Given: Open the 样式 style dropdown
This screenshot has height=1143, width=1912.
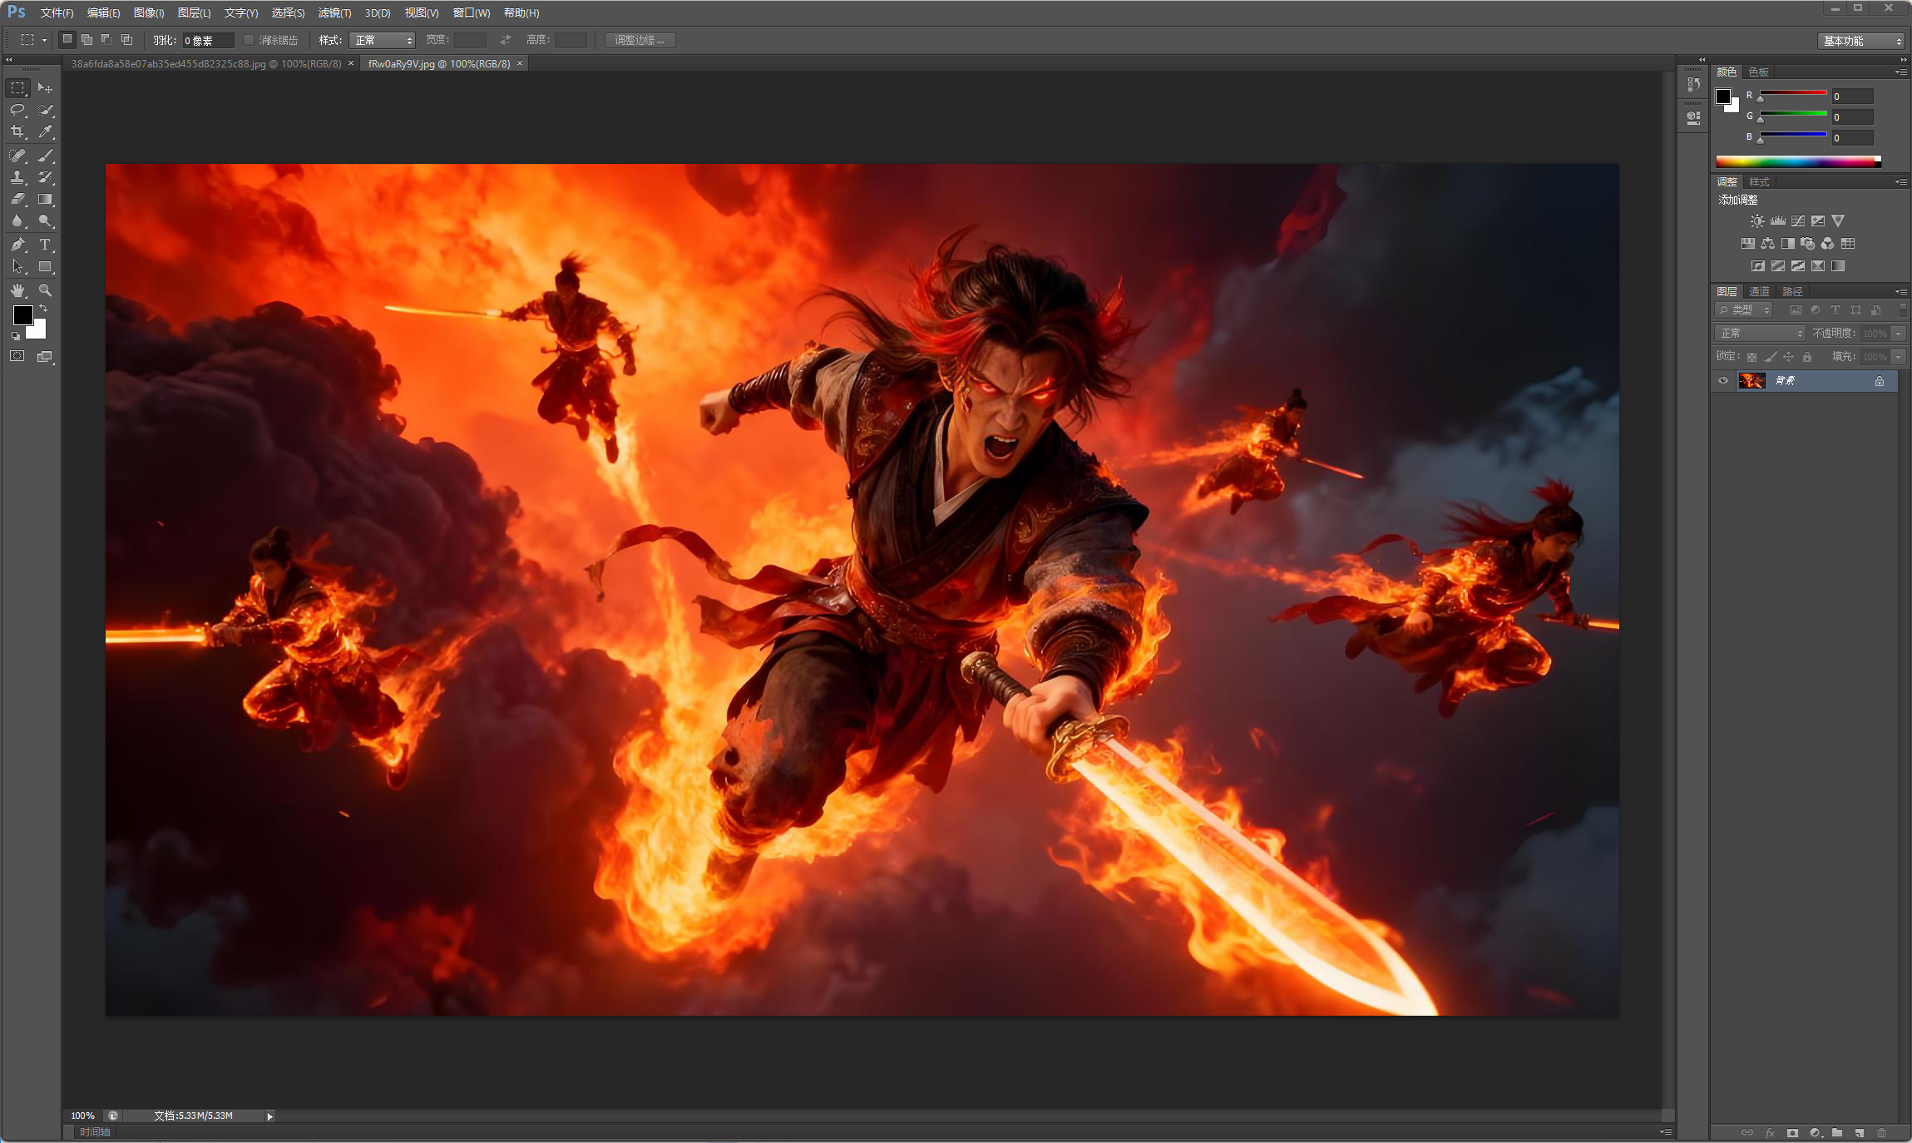Looking at the screenshot, I should click(x=382, y=40).
